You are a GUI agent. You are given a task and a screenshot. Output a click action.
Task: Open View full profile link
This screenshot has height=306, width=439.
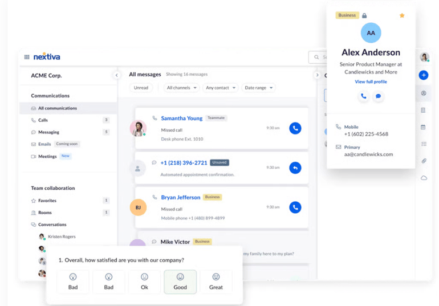coord(371,81)
